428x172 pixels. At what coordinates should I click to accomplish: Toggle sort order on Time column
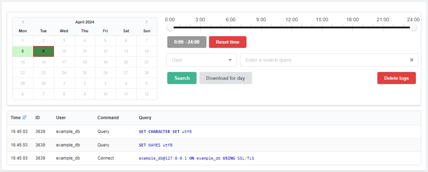point(24,118)
